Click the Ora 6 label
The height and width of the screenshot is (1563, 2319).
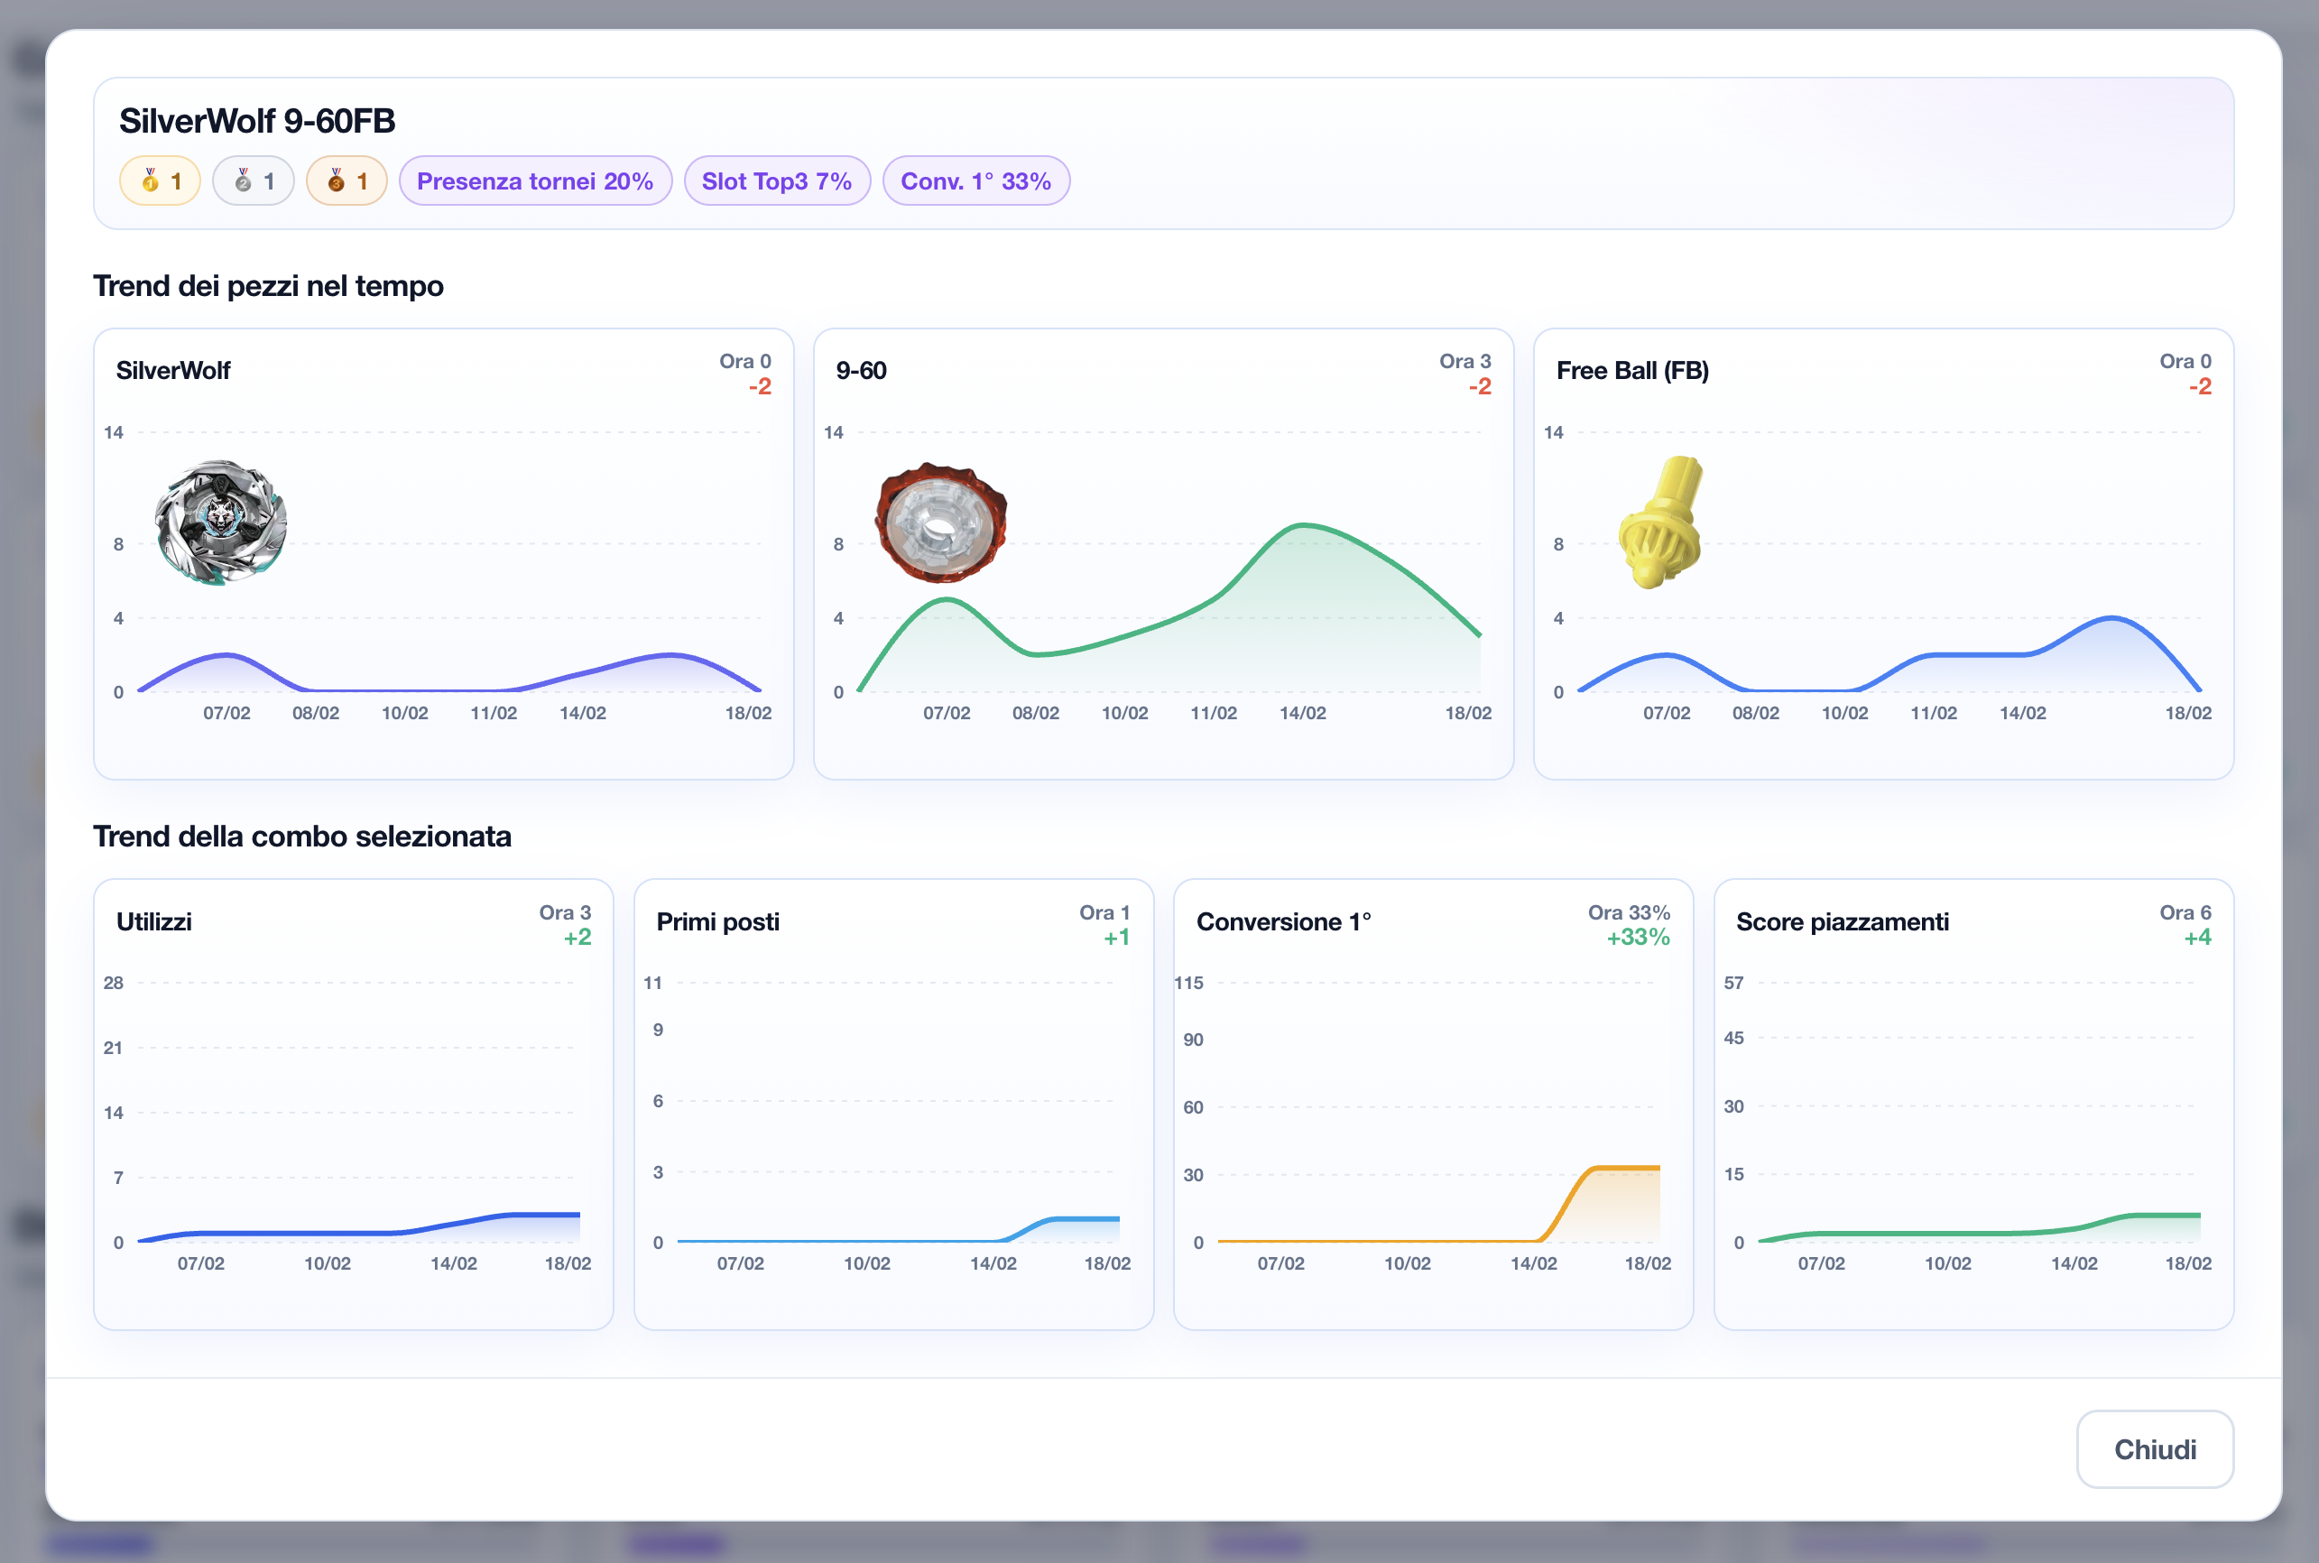(2185, 912)
